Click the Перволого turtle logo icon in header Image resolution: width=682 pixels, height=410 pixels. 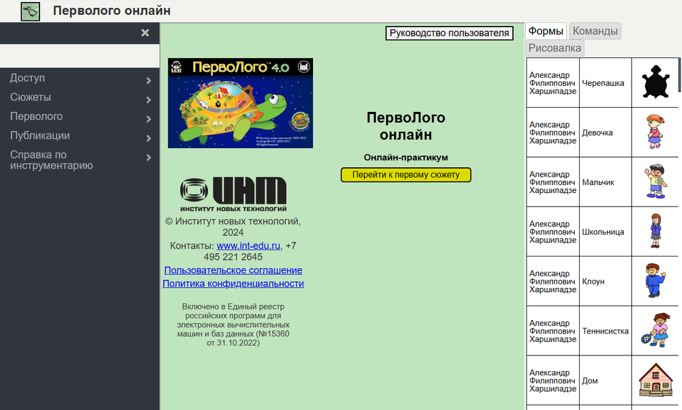coord(31,12)
